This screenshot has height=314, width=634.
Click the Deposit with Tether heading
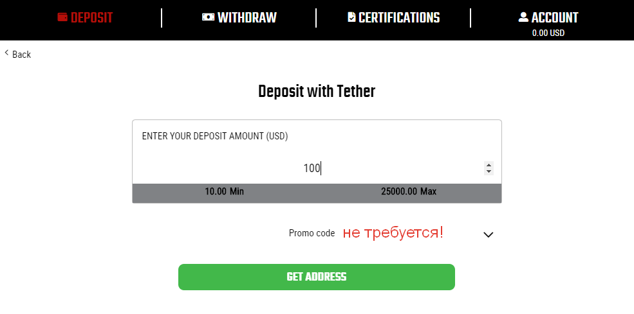point(317,91)
